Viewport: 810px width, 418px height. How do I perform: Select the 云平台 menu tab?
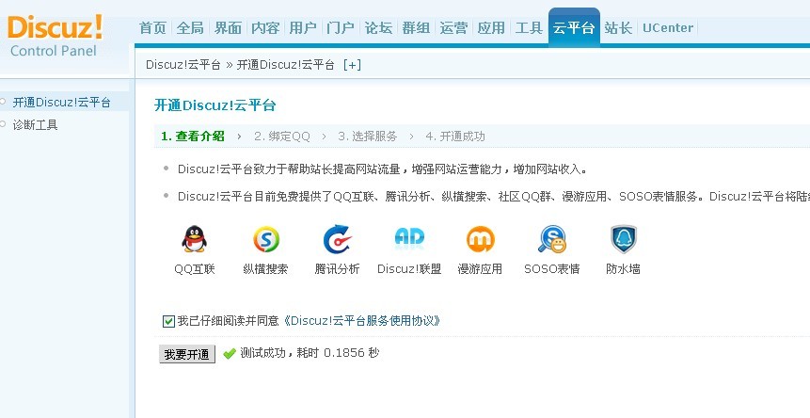[x=574, y=27]
